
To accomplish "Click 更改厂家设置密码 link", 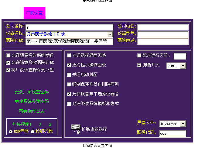I will [x=32, y=92].
